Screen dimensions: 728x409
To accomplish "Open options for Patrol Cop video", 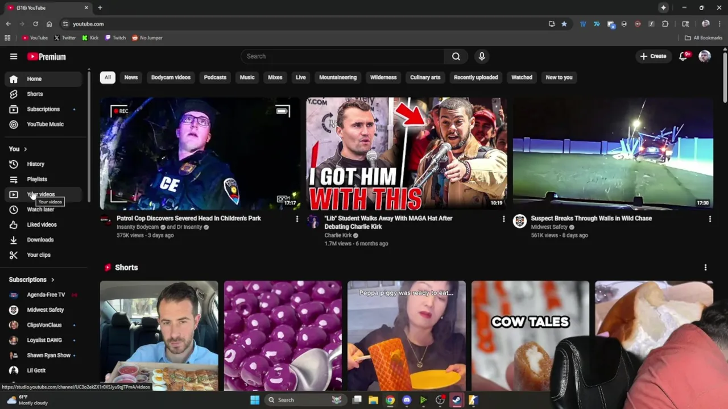I will click(x=297, y=219).
